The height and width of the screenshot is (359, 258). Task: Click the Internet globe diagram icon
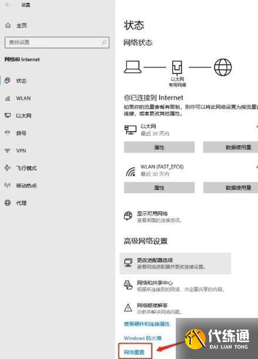[223, 67]
